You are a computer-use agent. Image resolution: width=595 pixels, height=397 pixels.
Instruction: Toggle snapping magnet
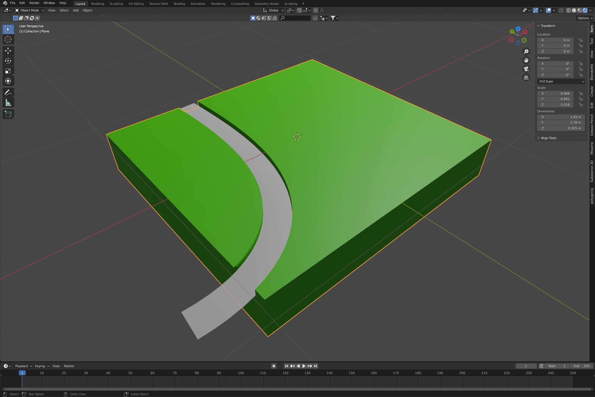coord(299,10)
